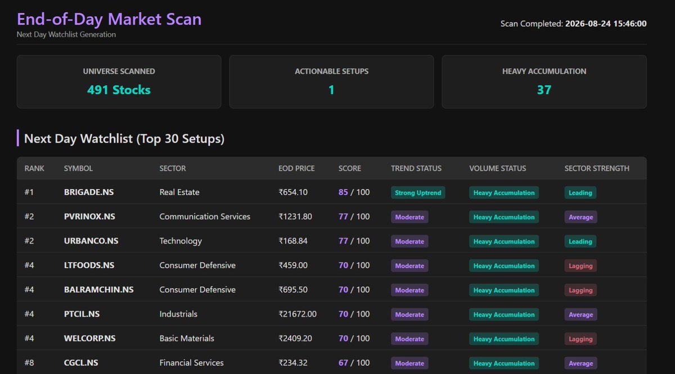Image resolution: width=675 pixels, height=374 pixels.
Task: Click the Moderate badge in PVRINOX.NS row
Action: coord(409,217)
